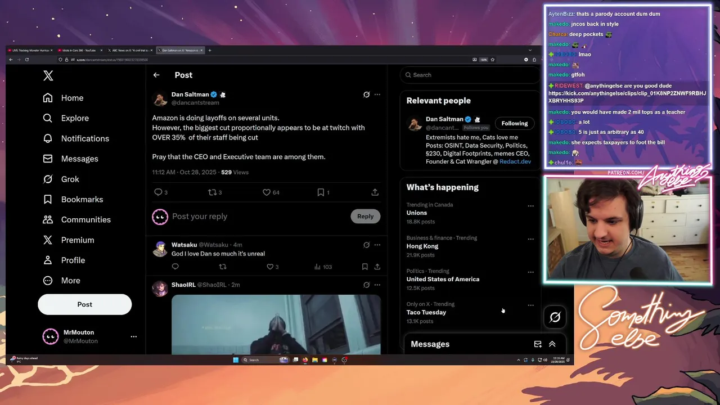The image size is (720, 405).
Task: Like Watsaku's reply showing 3 likes
Action: click(272, 267)
